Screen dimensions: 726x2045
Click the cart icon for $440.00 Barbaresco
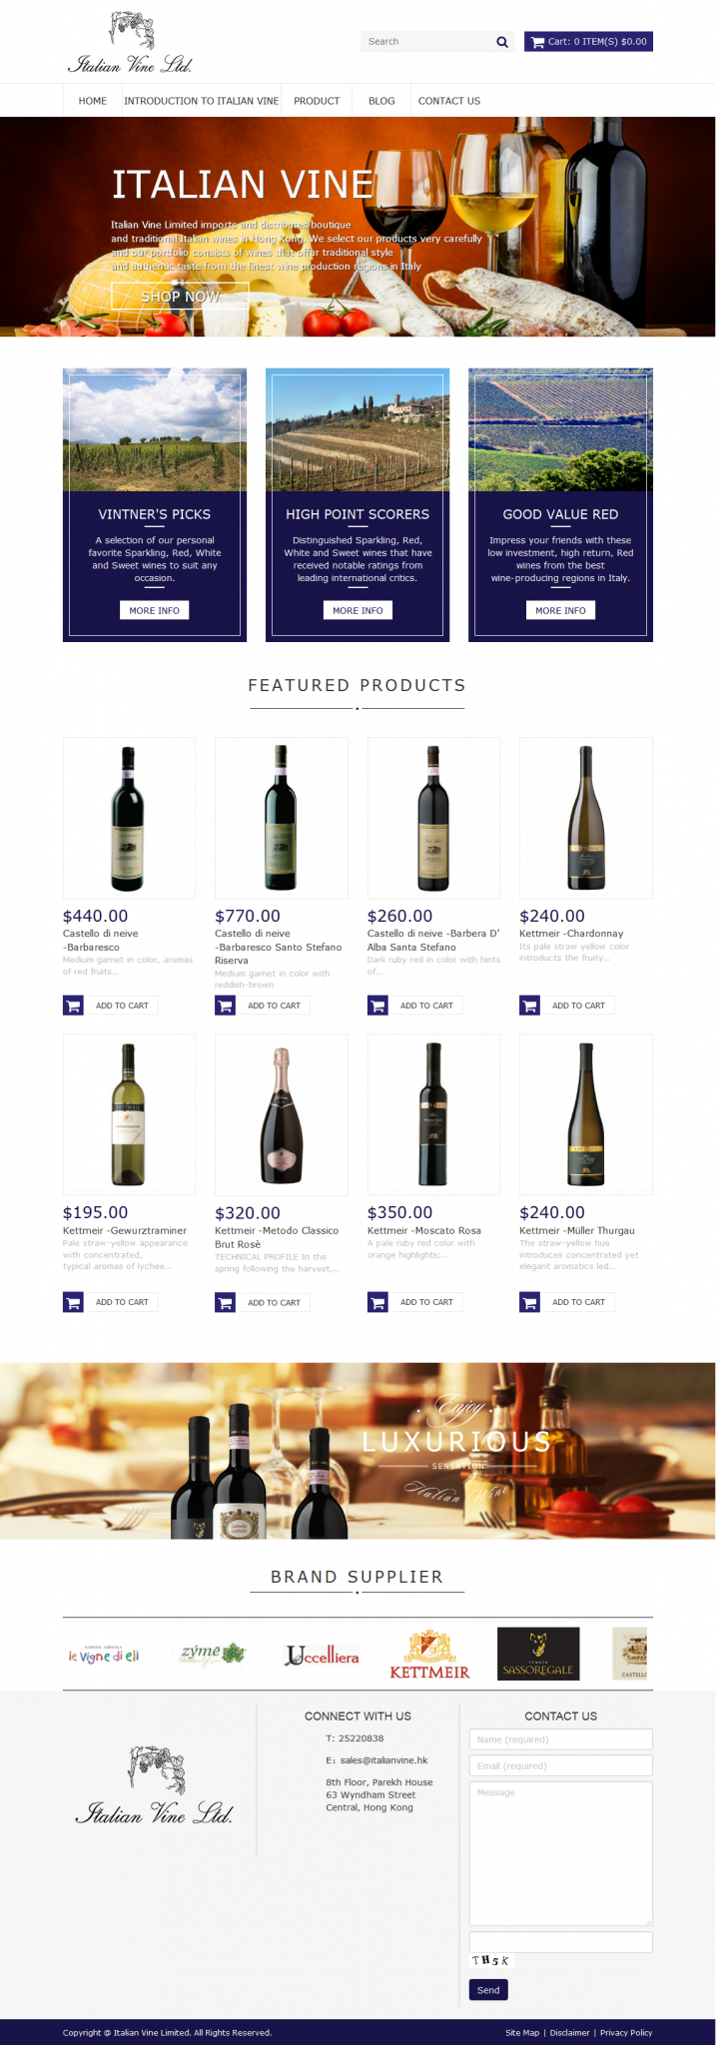pos(73,1006)
